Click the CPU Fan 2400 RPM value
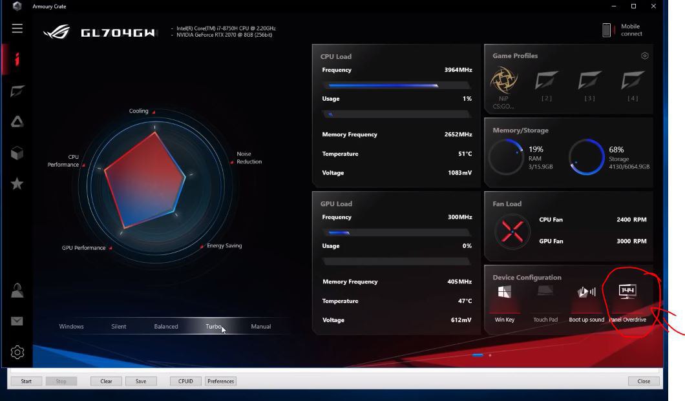This screenshot has width=685, height=401. click(x=631, y=220)
